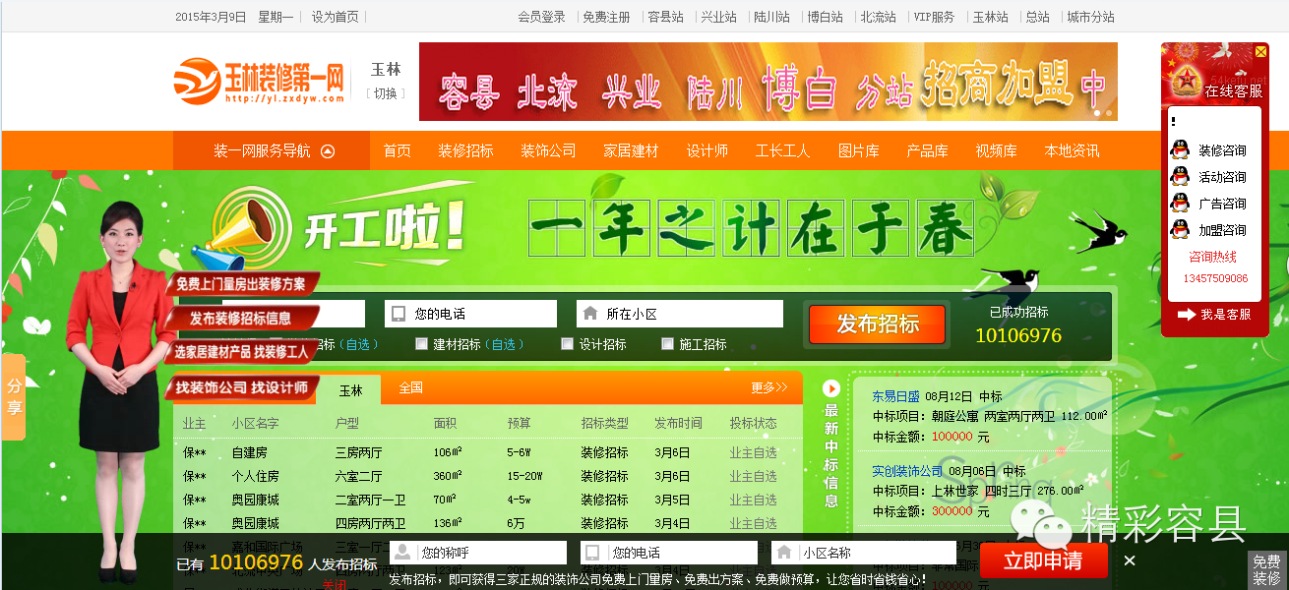Image resolution: width=1289 pixels, height=590 pixels.
Task: Open 实创装饰公司 winning bid link
Action: (x=907, y=471)
